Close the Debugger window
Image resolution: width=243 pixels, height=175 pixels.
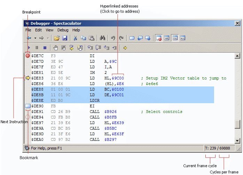coord(237,23)
